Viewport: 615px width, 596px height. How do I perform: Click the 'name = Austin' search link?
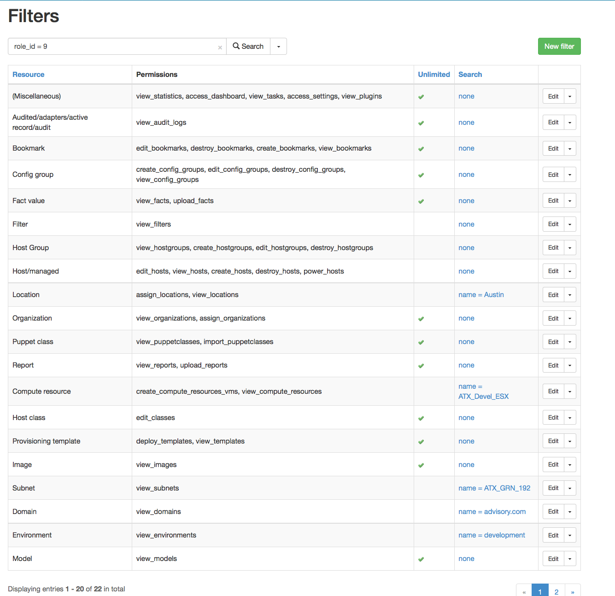pos(481,295)
